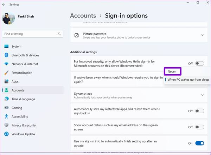Toggle restartable apps auto-save switch
211x155 pixels.
[200, 111]
